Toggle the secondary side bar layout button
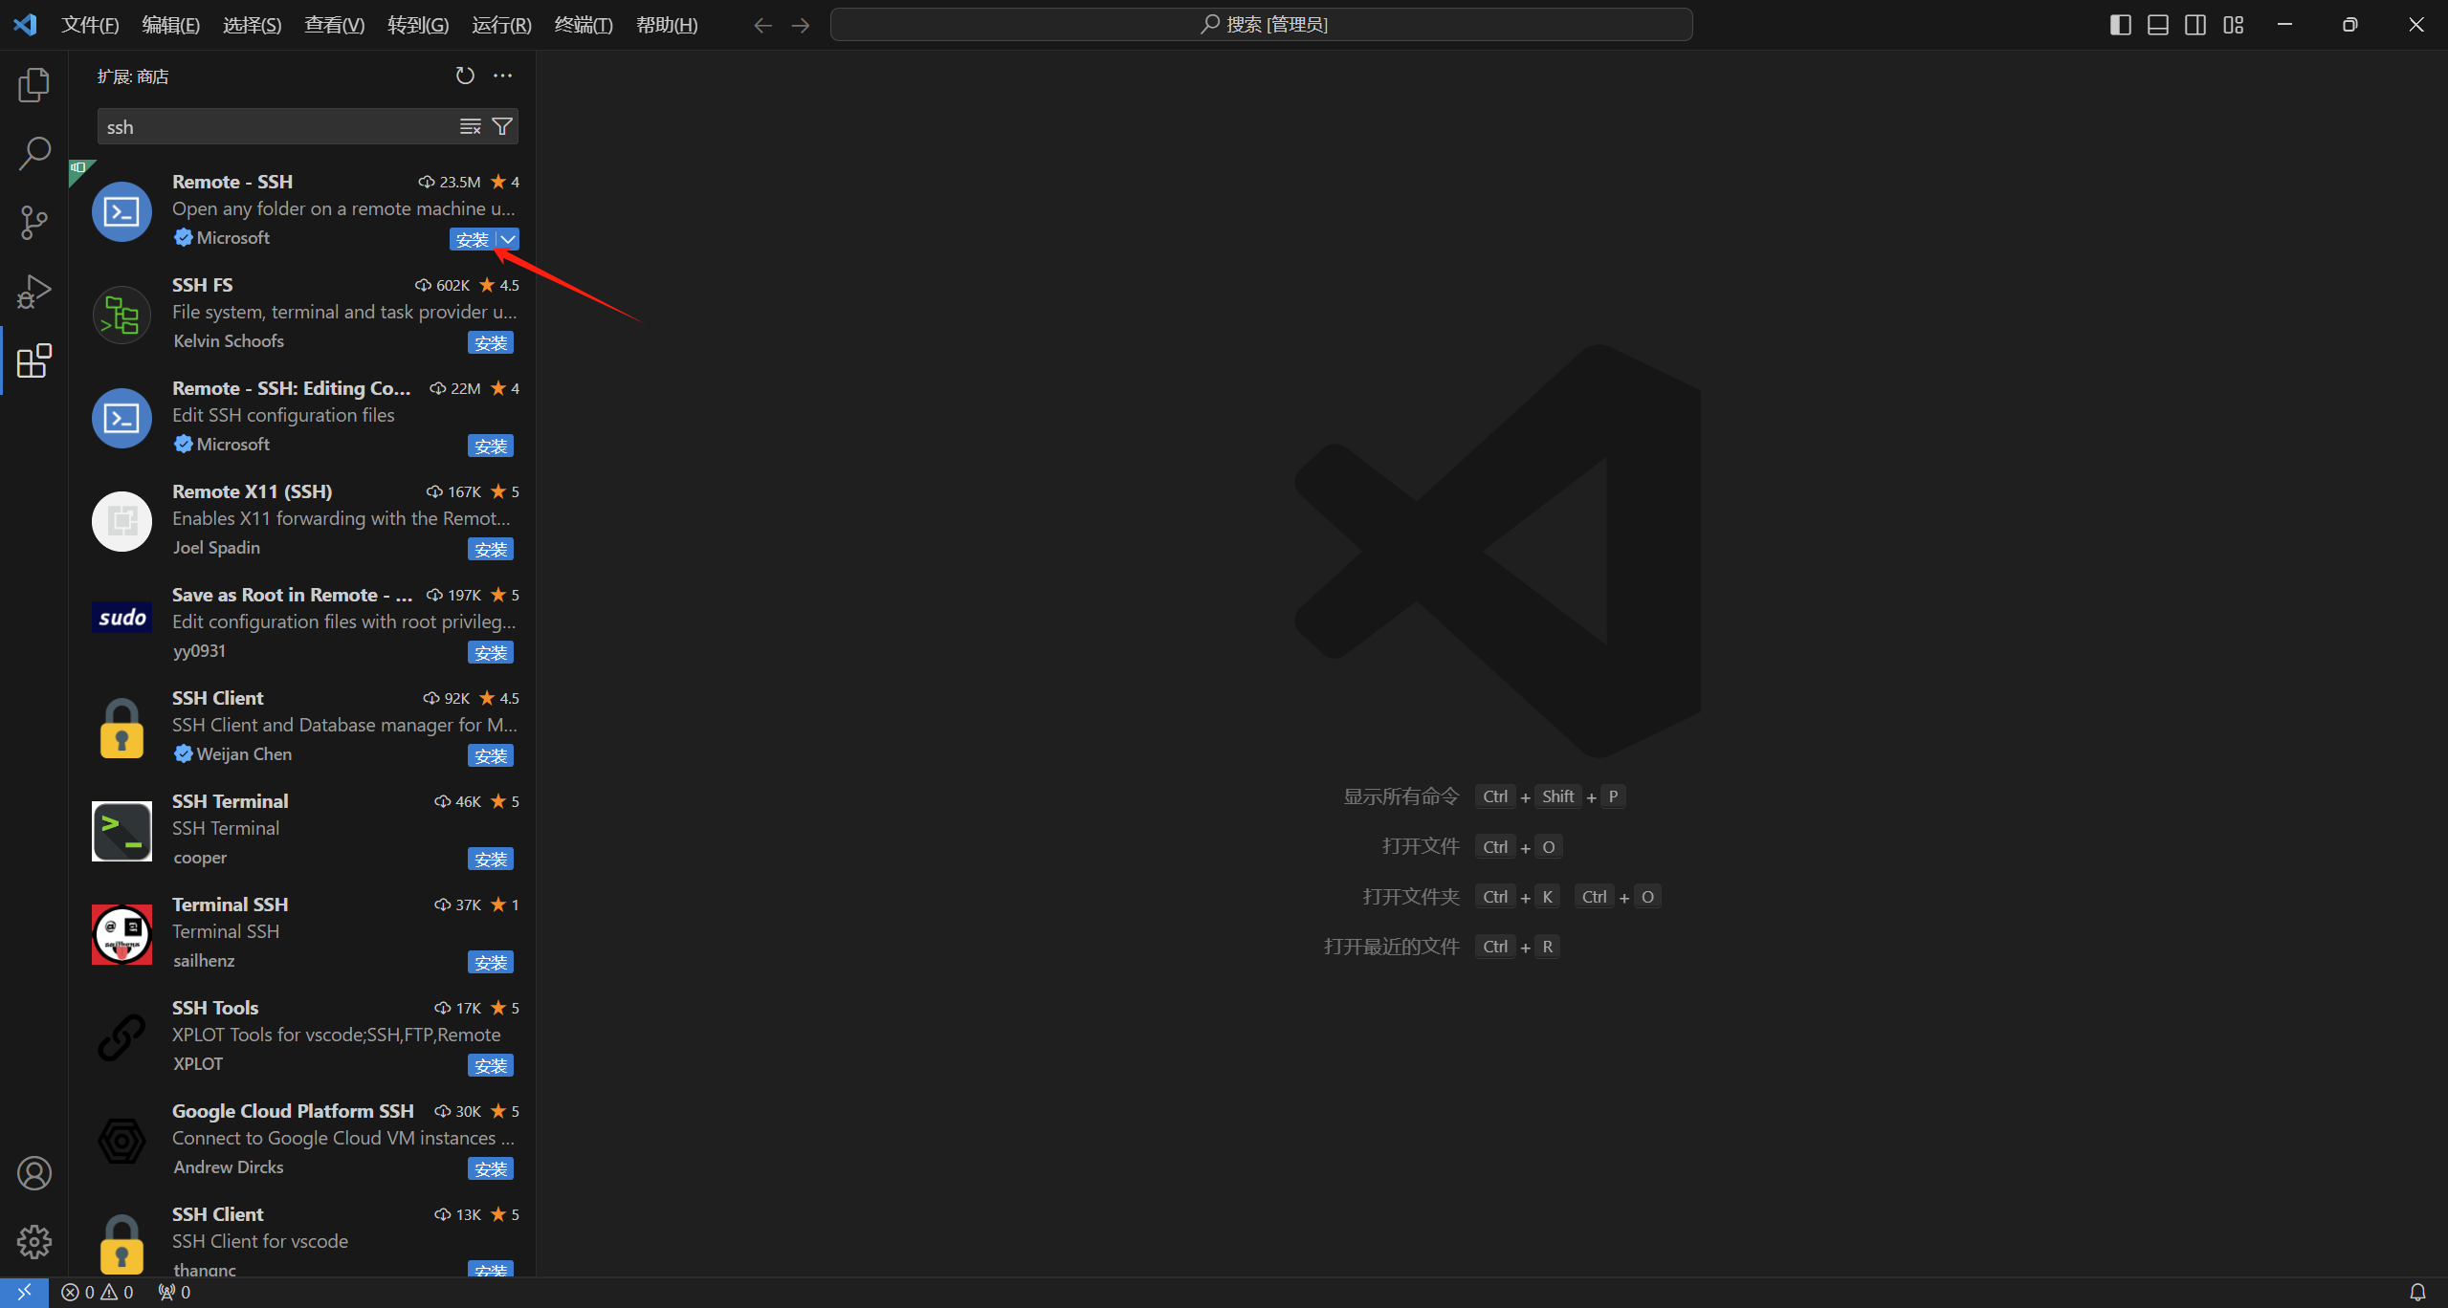Image resolution: width=2448 pixels, height=1308 pixels. point(2195,25)
